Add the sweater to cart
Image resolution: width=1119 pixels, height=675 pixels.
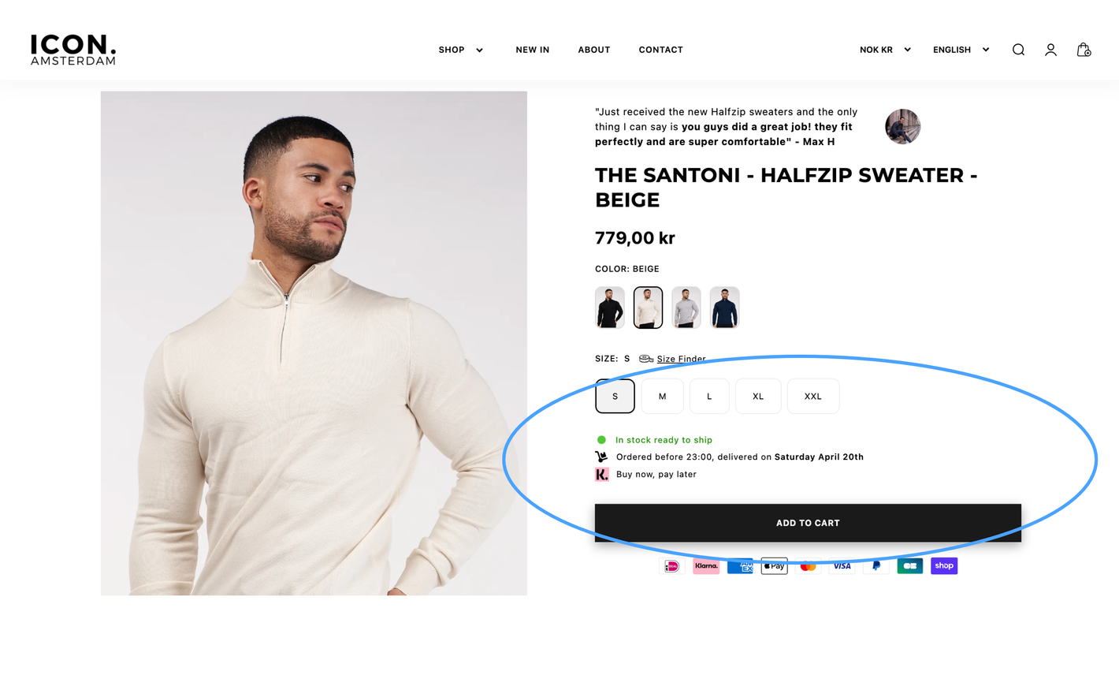pyautogui.click(x=808, y=523)
